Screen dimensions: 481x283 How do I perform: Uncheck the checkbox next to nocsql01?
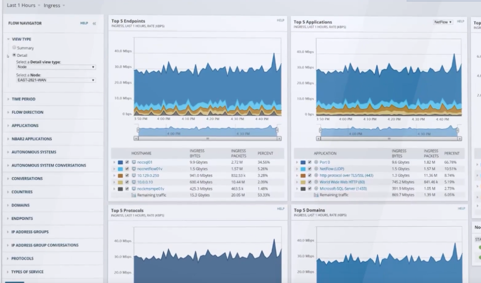(x=127, y=162)
